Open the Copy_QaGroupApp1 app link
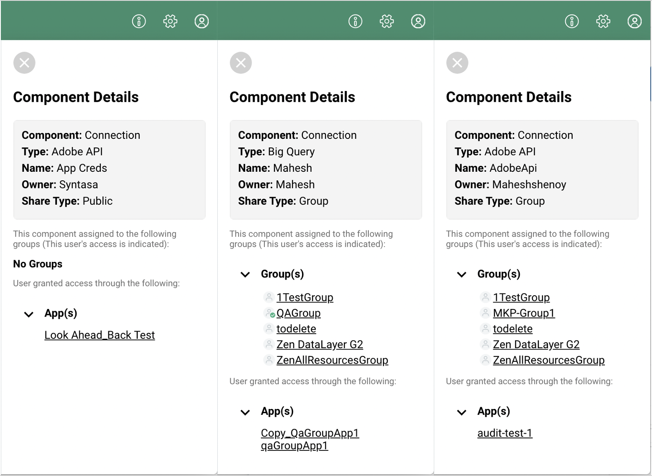652x476 pixels. click(x=310, y=433)
